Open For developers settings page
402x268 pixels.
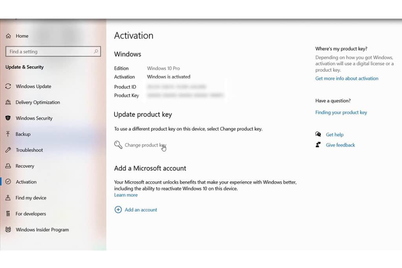coord(31,214)
